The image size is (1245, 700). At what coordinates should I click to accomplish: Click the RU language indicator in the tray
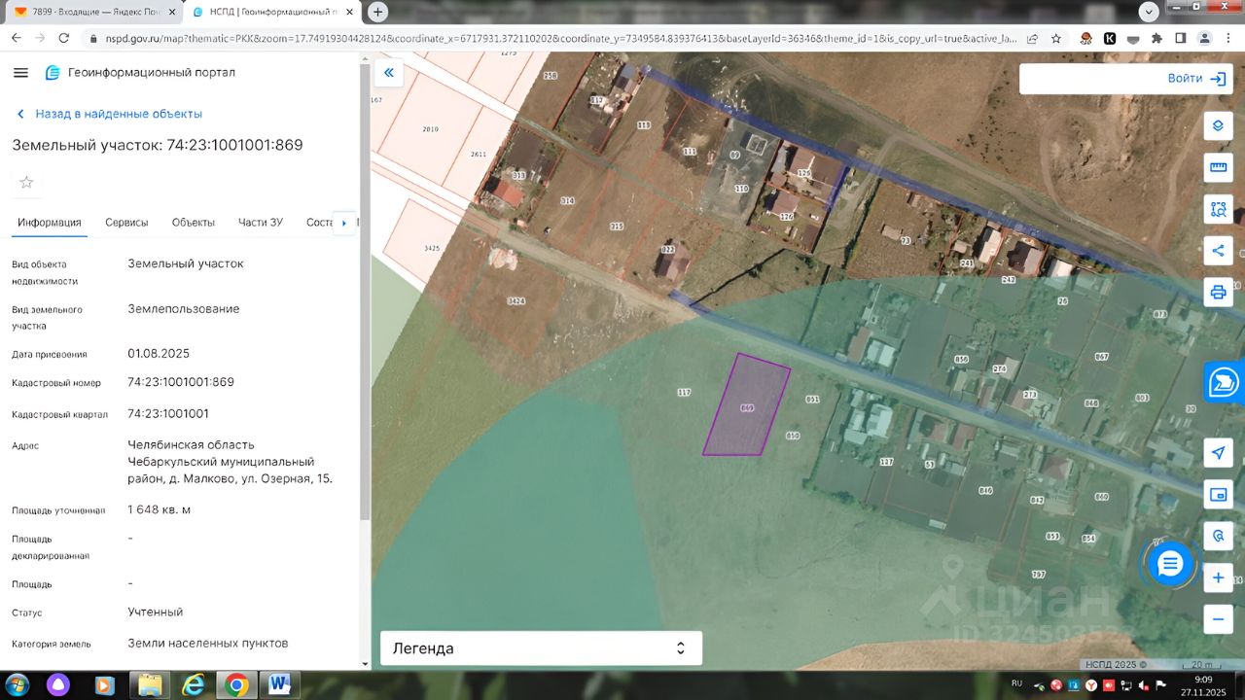point(1016,683)
